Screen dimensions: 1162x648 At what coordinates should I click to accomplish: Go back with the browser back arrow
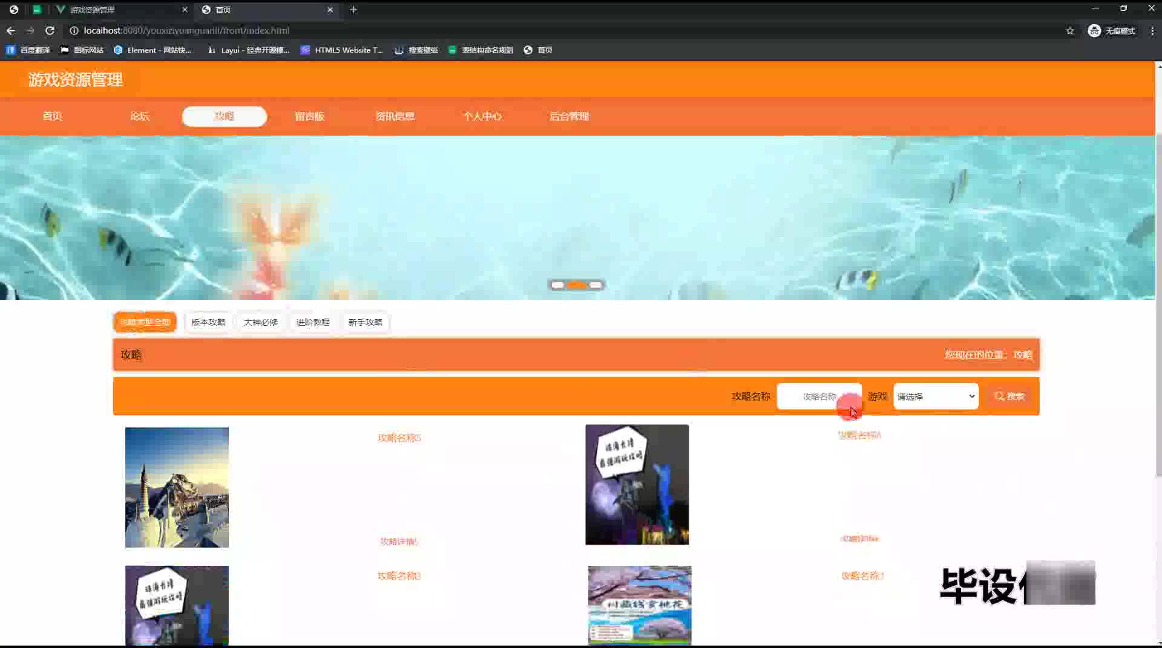[11, 30]
